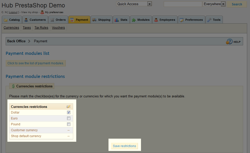This screenshot has height=153, width=250.
Task: Click to see the list of payment modules
Action: [36, 63]
